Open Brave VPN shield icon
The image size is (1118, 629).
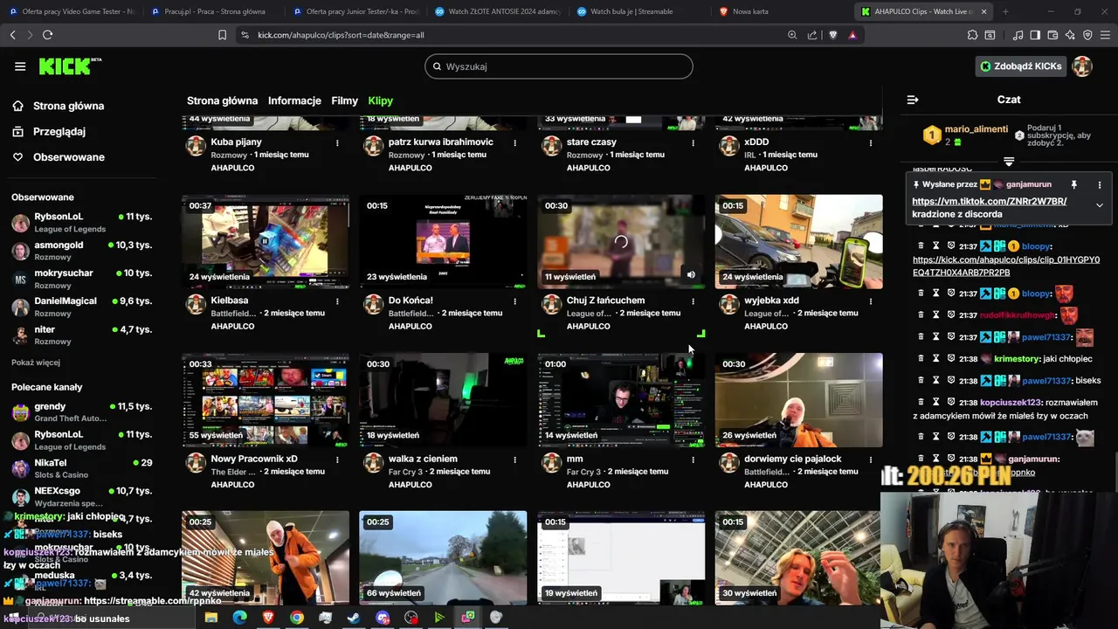pos(1087,35)
